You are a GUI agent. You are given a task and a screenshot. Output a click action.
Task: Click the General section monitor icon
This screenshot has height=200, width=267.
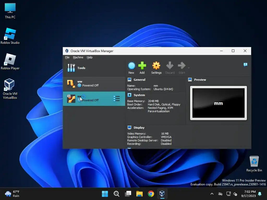(129, 79)
